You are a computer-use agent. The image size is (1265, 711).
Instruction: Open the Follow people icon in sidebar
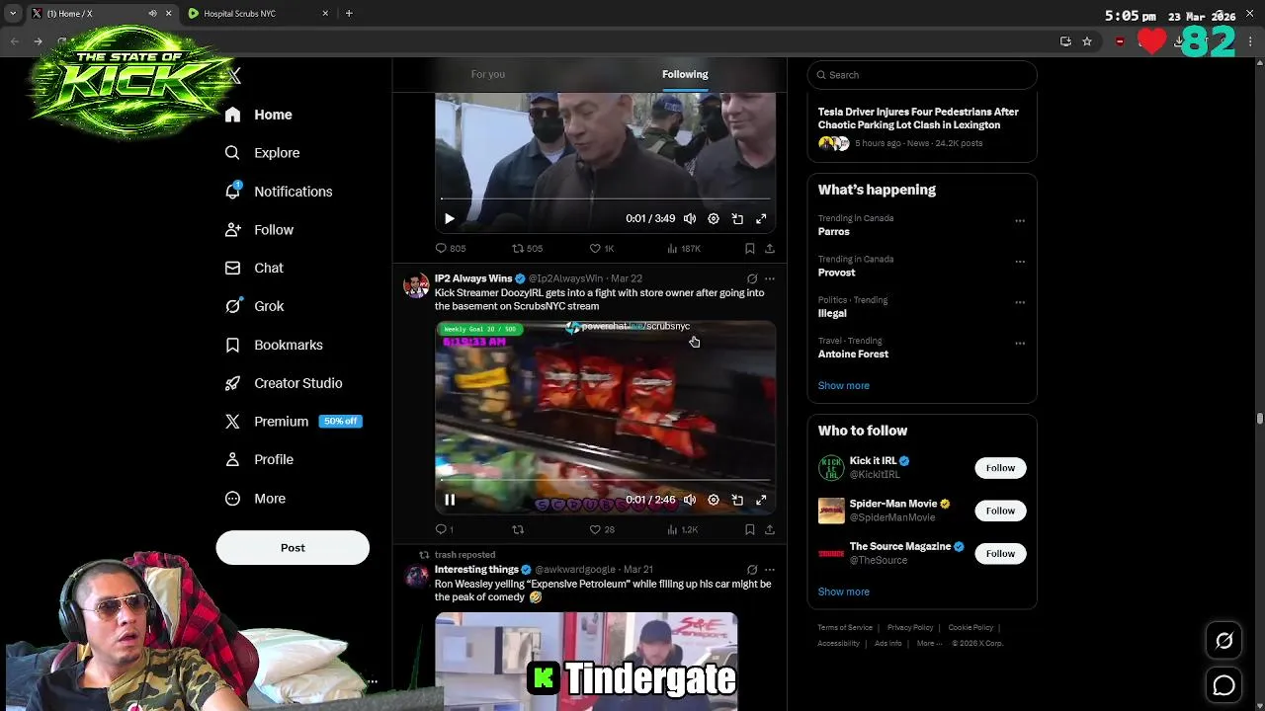pyautogui.click(x=232, y=229)
